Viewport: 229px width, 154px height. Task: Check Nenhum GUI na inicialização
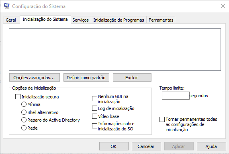94,98
